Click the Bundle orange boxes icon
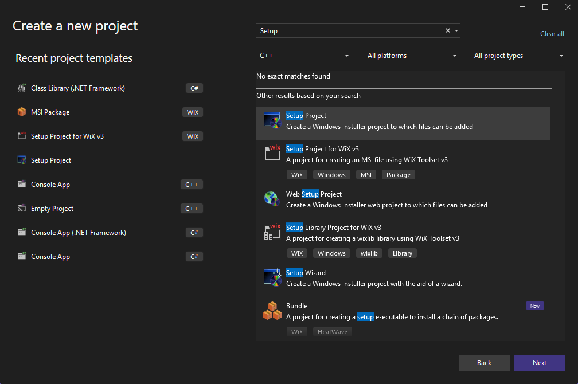The image size is (578, 384). coord(272,311)
